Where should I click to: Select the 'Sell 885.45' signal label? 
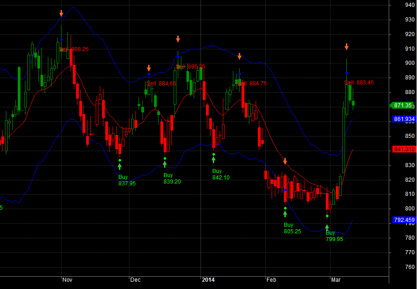(x=359, y=83)
